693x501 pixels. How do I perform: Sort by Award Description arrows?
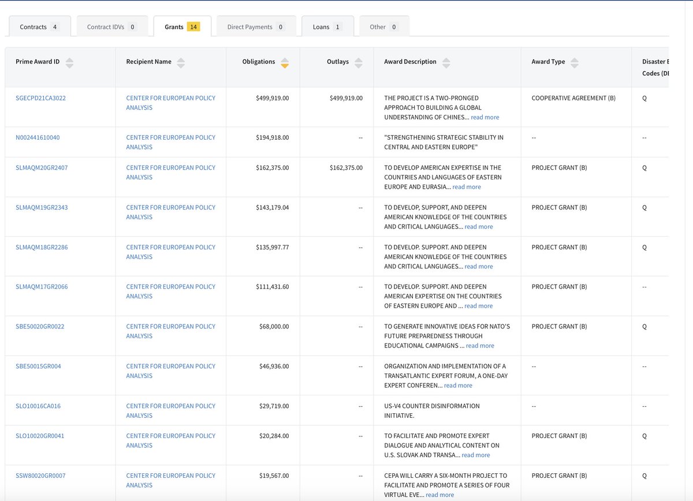click(446, 63)
